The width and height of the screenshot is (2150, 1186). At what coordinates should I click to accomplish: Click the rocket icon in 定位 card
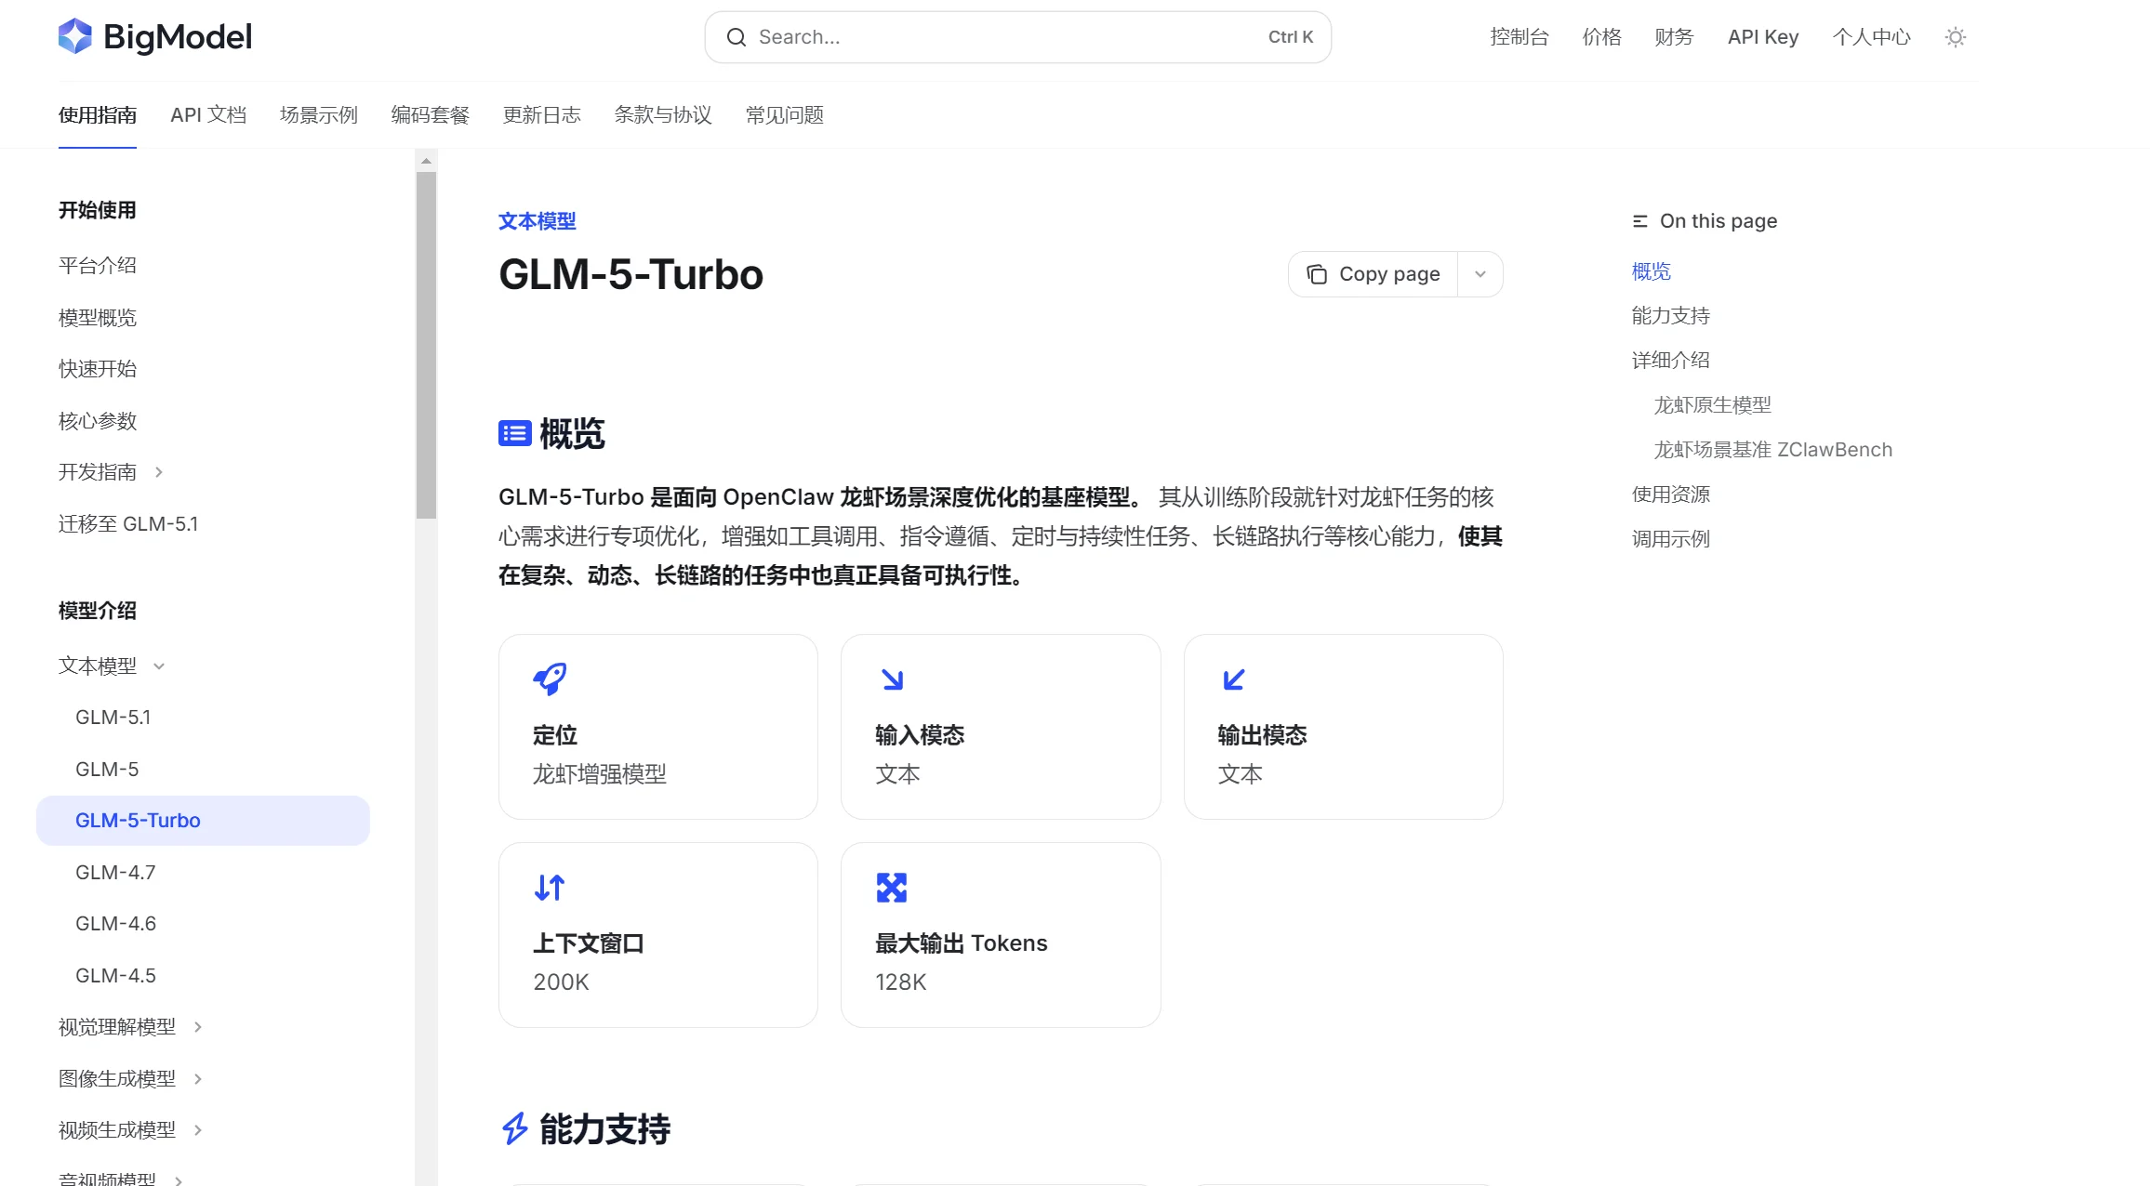click(550, 679)
